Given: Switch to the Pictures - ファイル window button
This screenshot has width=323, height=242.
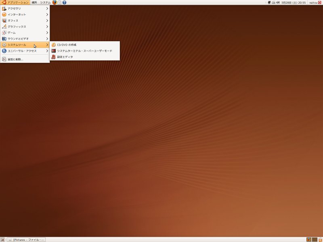Looking at the screenshot, I should coord(27,240).
